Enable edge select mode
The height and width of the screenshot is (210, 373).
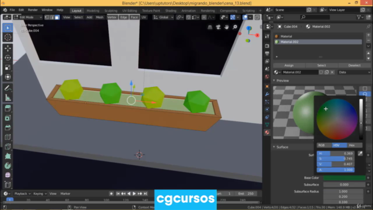point(52,17)
